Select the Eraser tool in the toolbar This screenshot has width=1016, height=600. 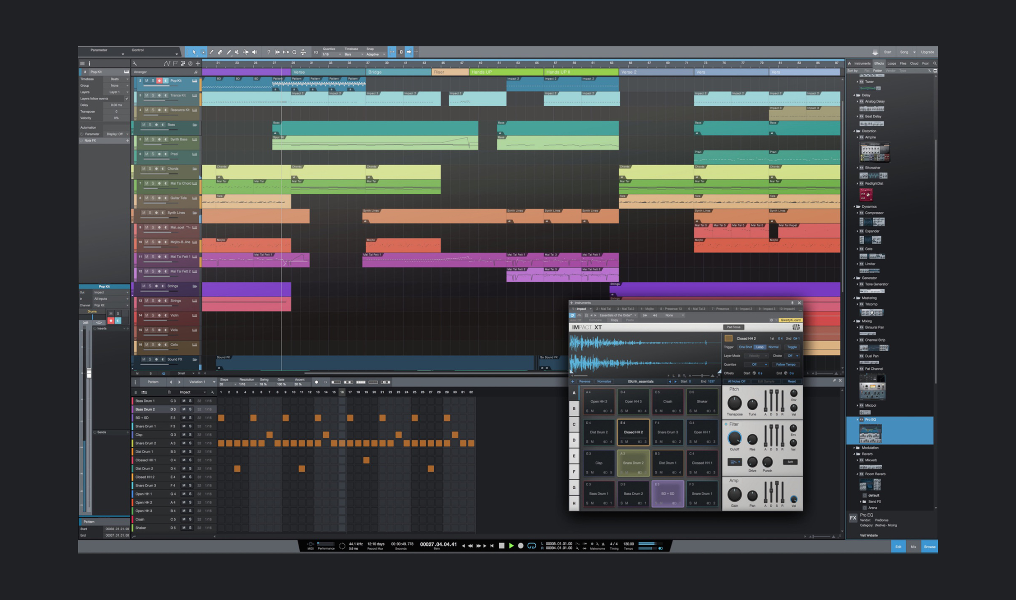point(220,52)
